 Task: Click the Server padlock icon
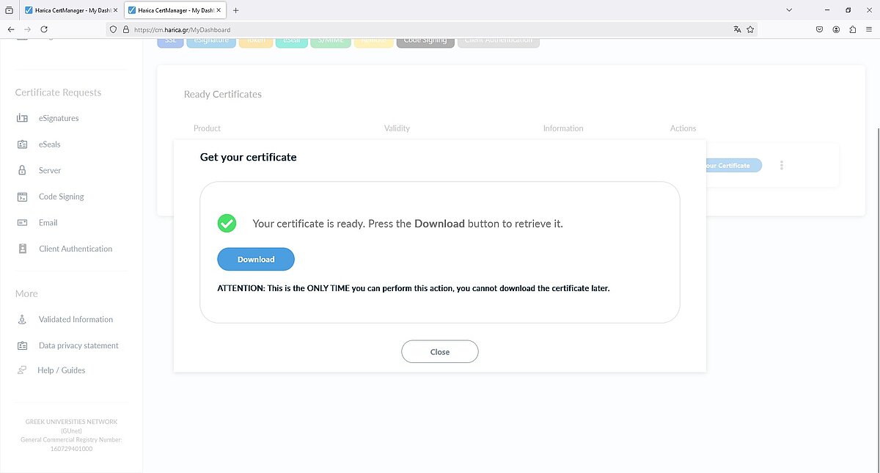click(x=22, y=170)
